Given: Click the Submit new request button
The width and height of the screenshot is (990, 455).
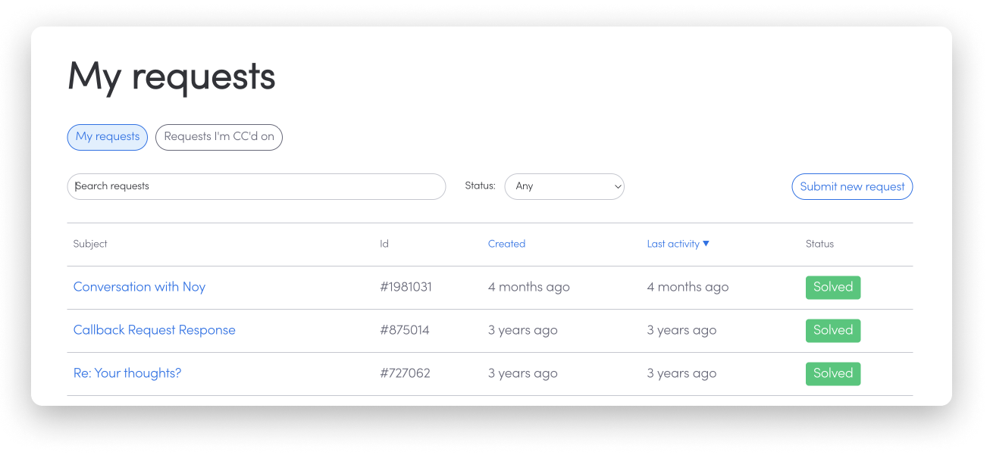Looking at the screenshot, I should click(x=852, y=187).
